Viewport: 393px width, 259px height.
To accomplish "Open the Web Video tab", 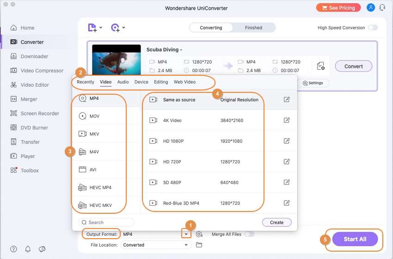I will click(x=185, y=82).
